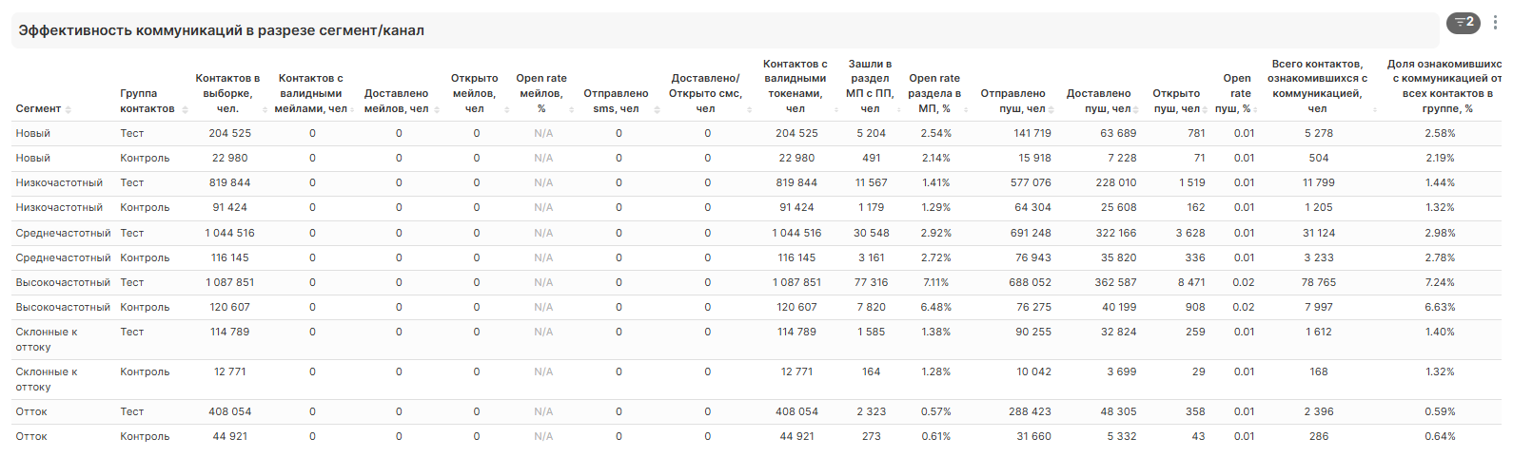The width and height of the screenshot is (1513, 457).
Task: Click the 7.24% share cell for Высокочастотный
Action: click(x=1439, y=282)
